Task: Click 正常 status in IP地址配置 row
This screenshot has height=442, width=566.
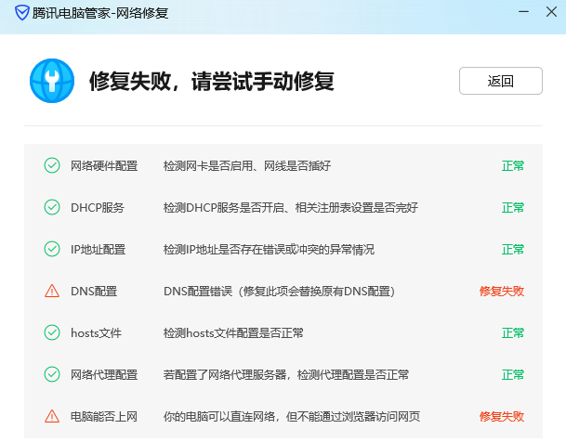Action: click(x=513, y=250)
